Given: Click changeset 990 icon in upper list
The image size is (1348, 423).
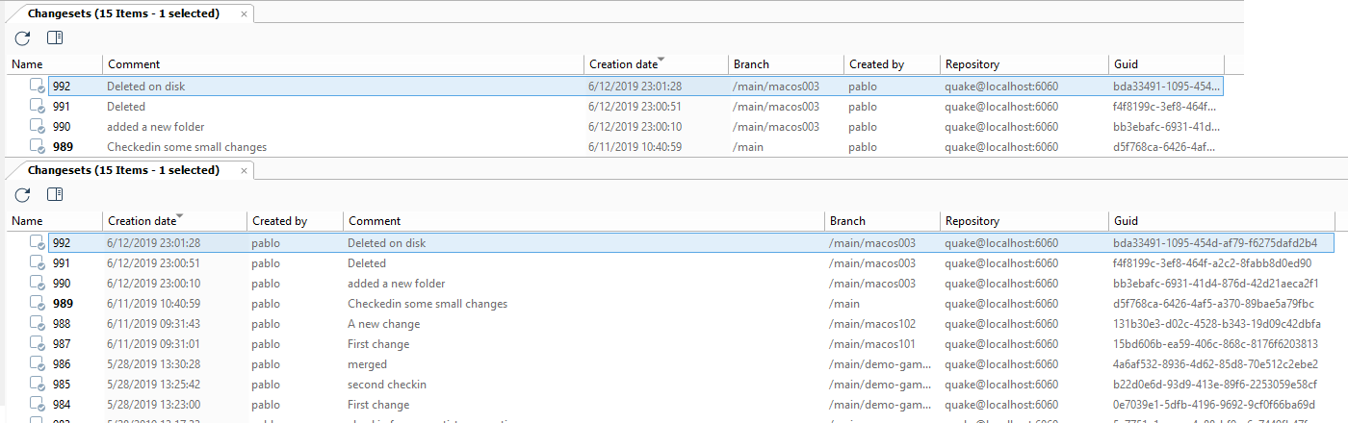Looking at the screenshot, I should 37,127.
